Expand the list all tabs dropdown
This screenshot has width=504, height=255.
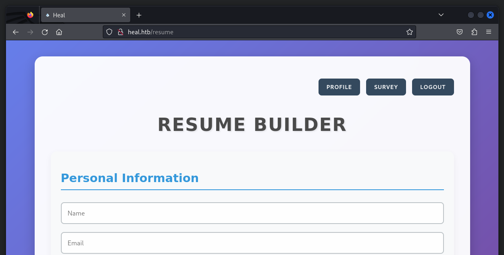pyautogui.click(x=441, y=15)
